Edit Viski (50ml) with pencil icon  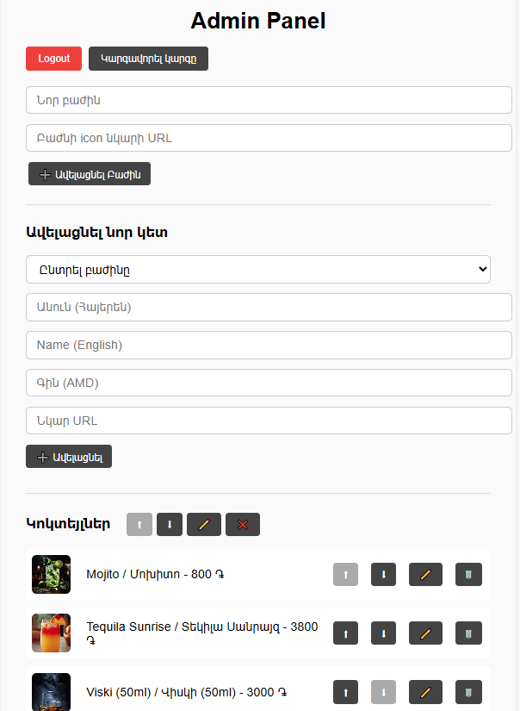point(425,692)
